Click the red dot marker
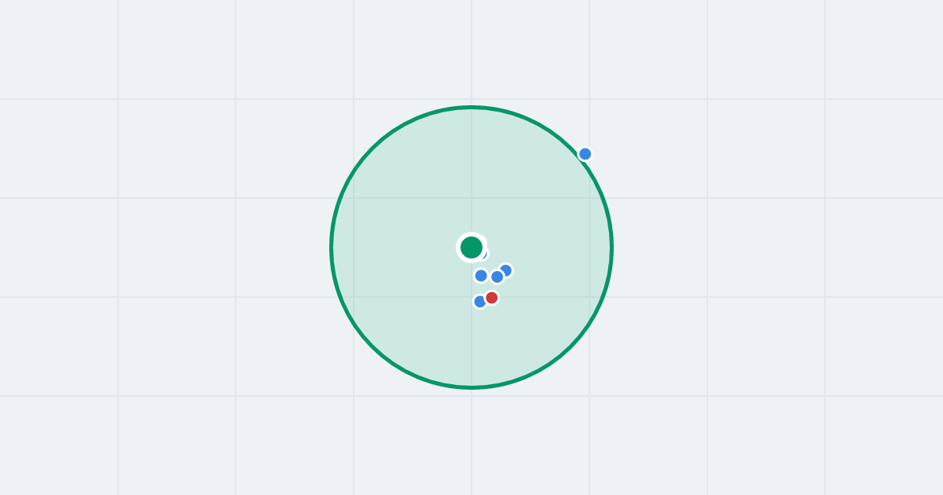Viewport: 943px width, 495px height. [x=492, y=298]
